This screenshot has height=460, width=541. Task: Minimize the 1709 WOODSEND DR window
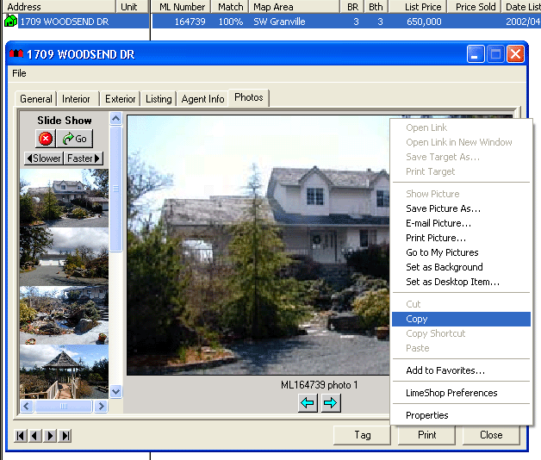tap(476, 53)
